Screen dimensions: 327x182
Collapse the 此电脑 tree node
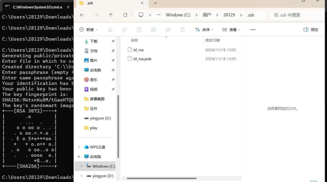coord(79,157)
